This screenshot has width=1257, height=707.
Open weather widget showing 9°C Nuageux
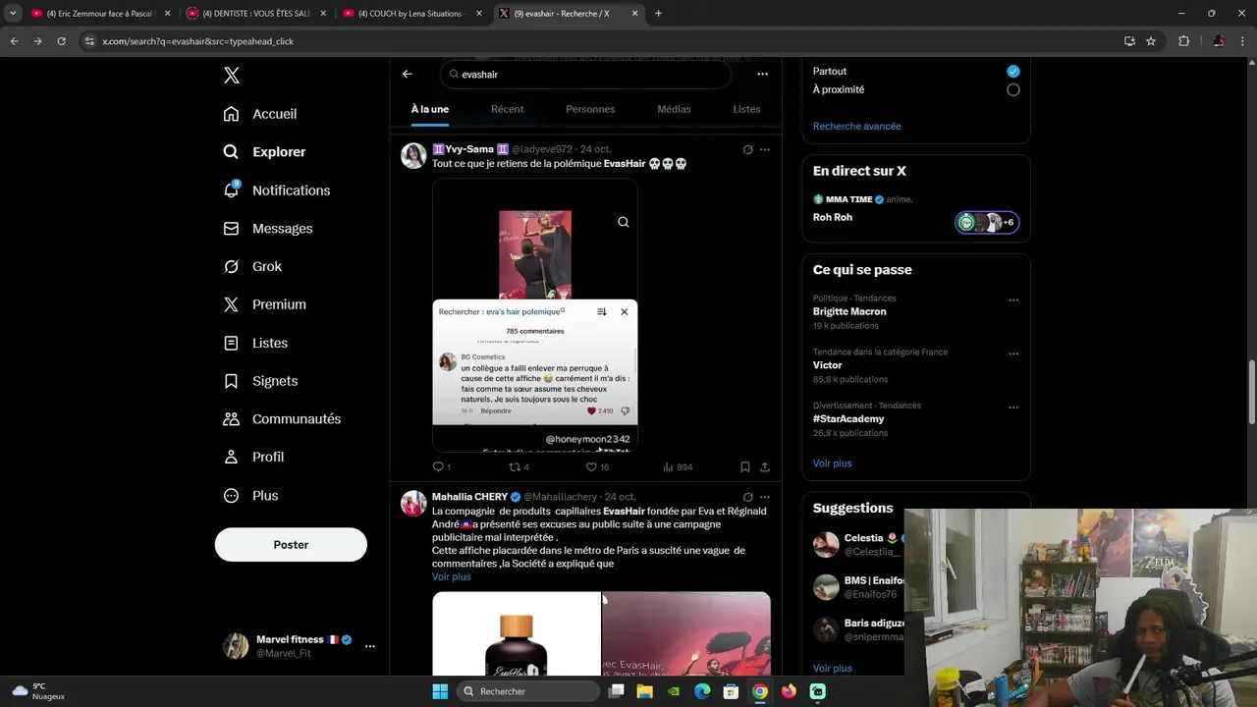(39, 691)
